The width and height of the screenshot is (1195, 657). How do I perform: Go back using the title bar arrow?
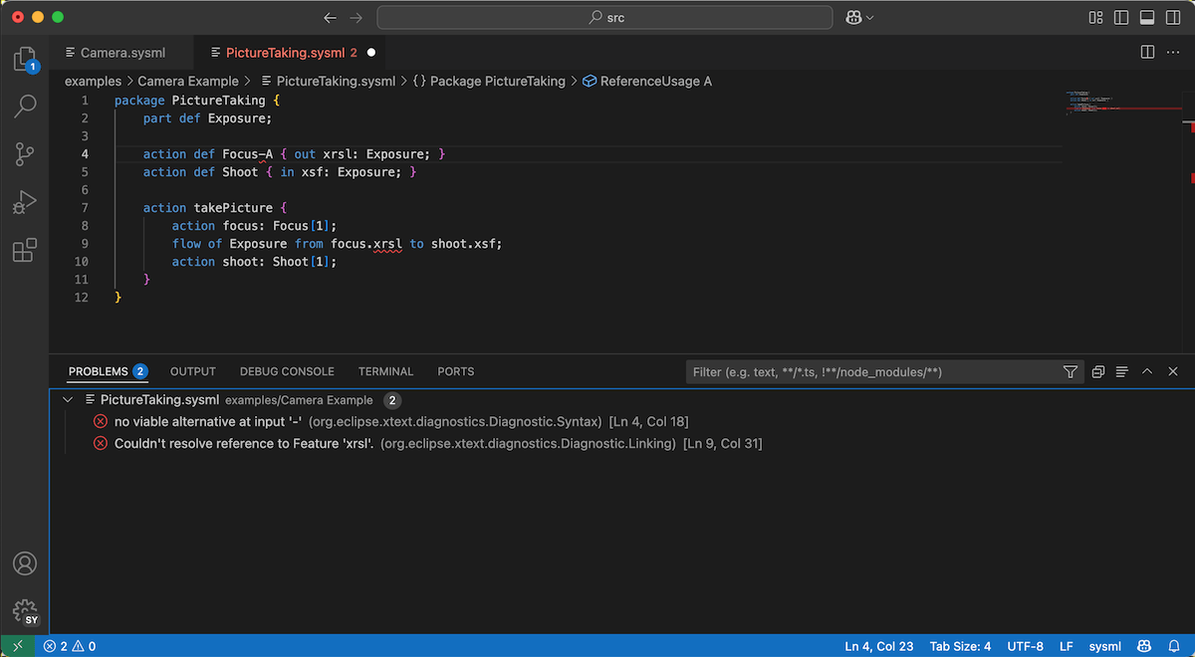coord(332,18)
